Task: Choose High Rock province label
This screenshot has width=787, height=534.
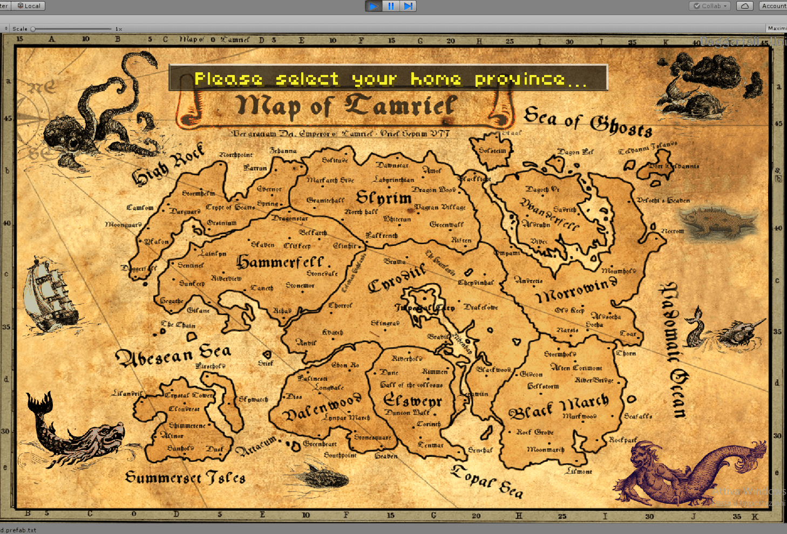Action: click(x=168, y=164)
